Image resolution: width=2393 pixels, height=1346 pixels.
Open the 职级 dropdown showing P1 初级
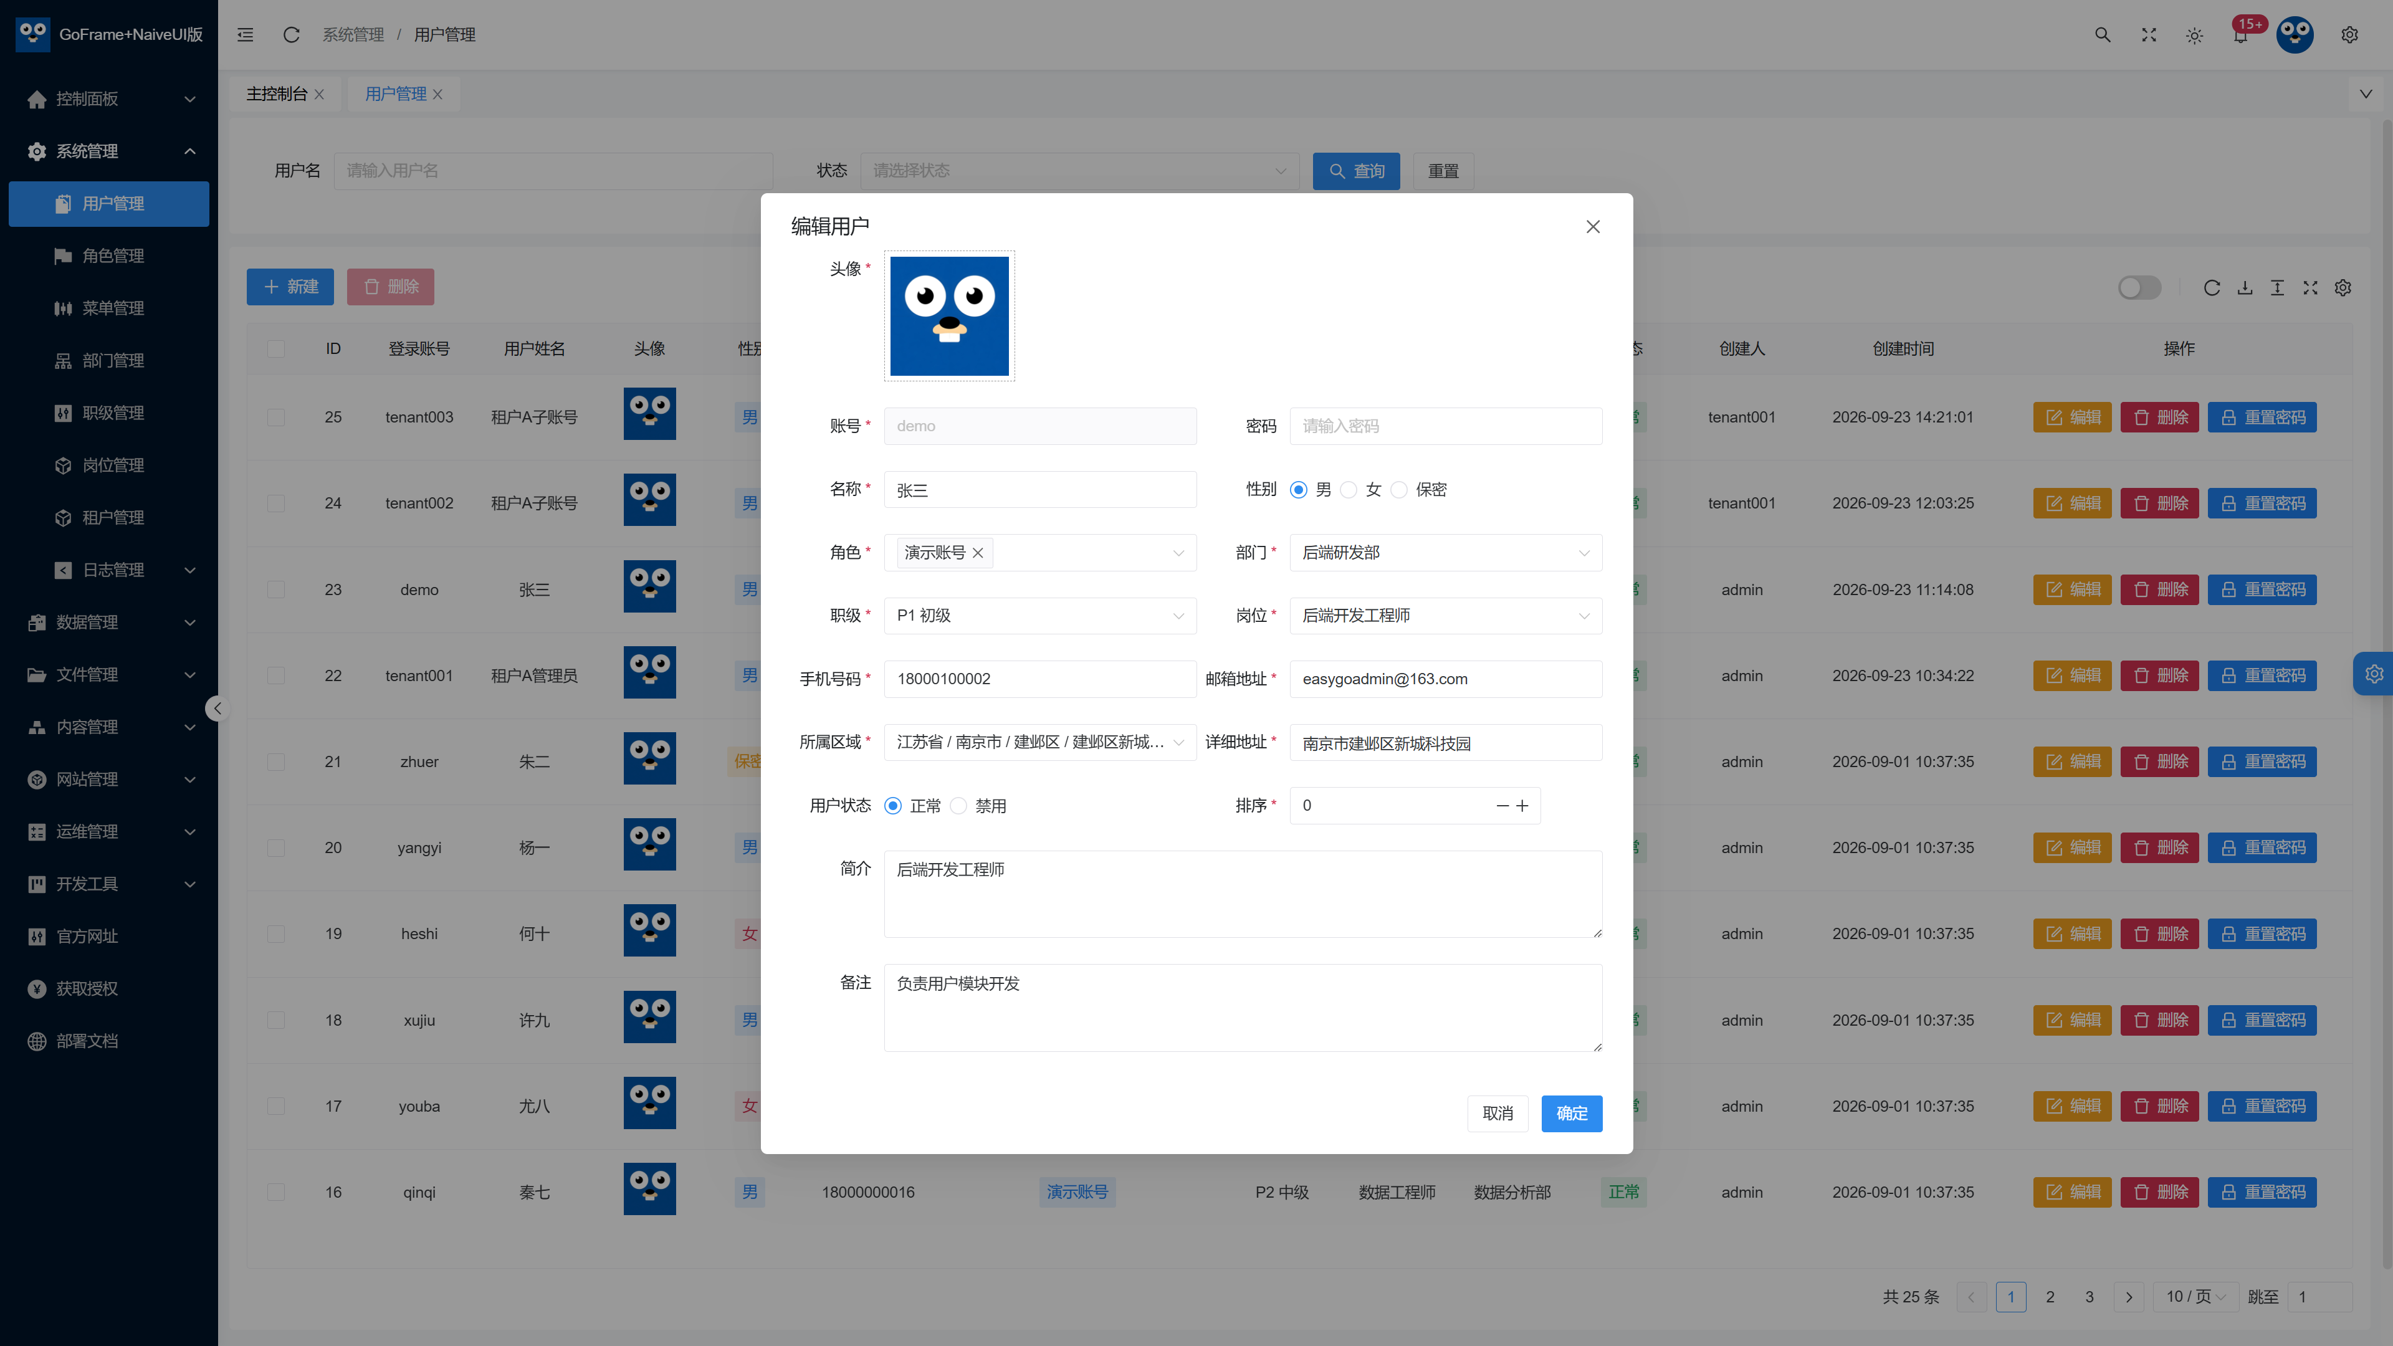pos(1041,616)
